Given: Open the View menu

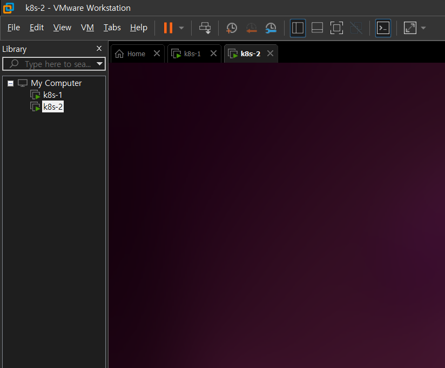Looking at the screenshot, I should point(62,28).
